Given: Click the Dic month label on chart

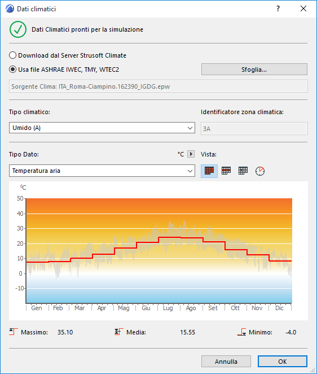Looking at the screenshot, I should coord(279,308).
